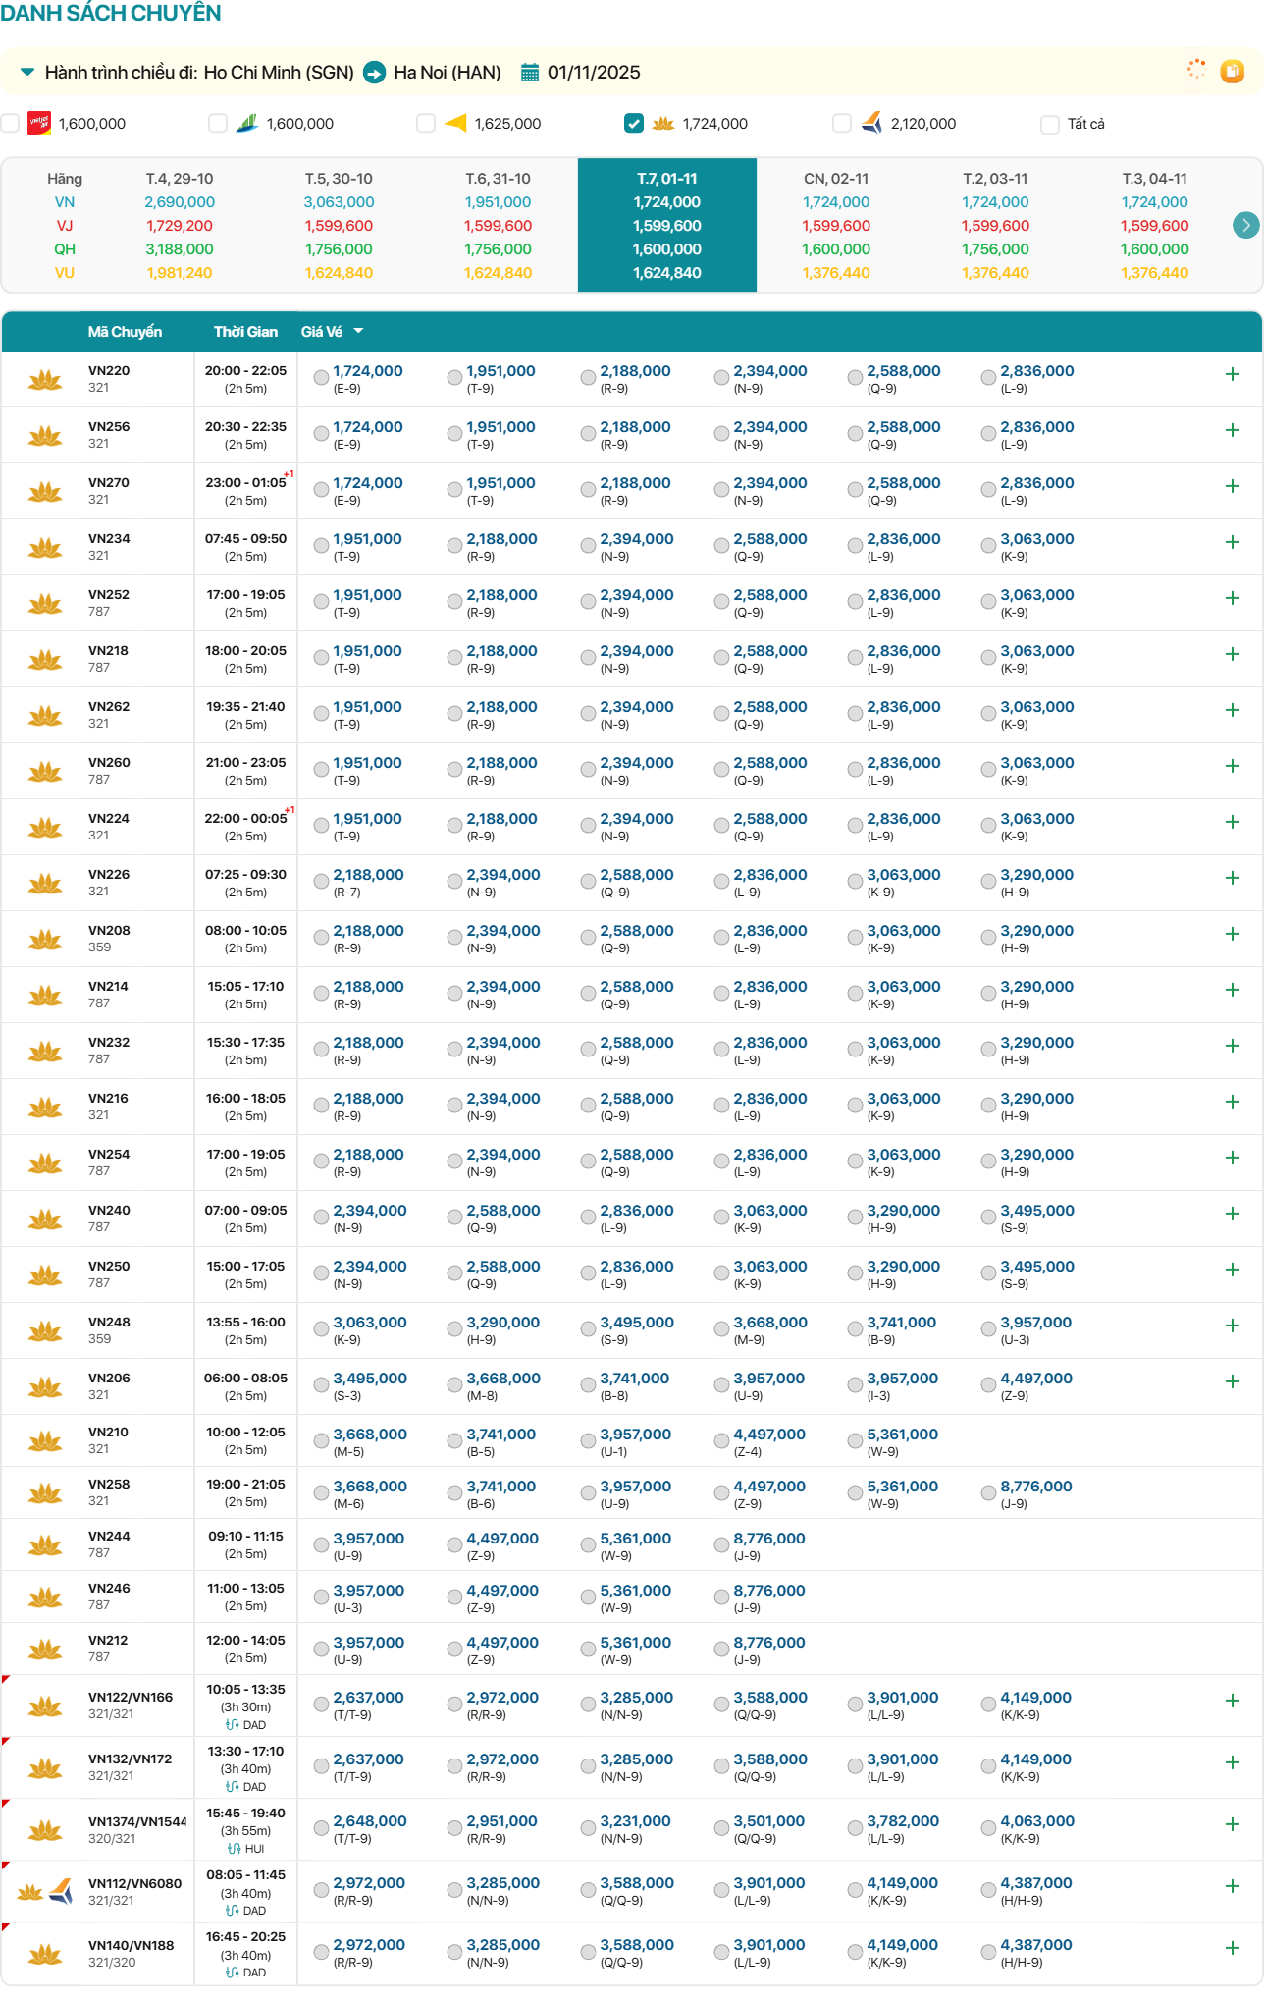Click the orange copy icon top right
Viewport: 1264px width, 2003px height.
click(1232, 71)
